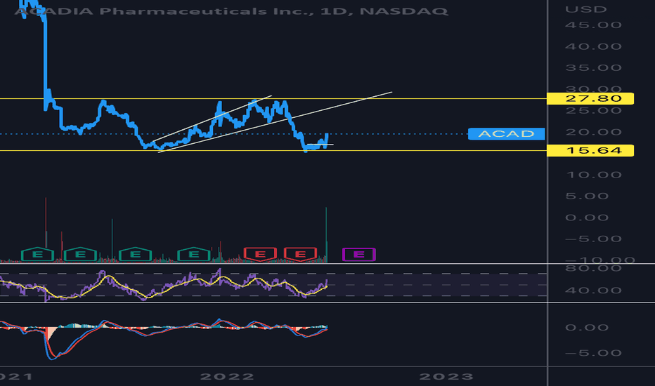Image resolution: width=655 pixels, height=386 pixels.
Task: Click the 80.00 RSI scale value
Action: click(593, 268)
